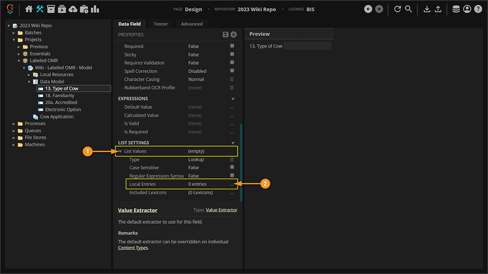
Task: Switch to the Tester tab
Action: [x=161, y=24]
